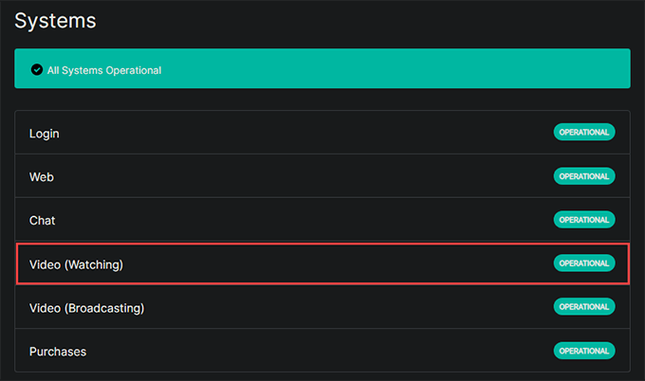Click the Operational badge for Login
645x381 pixels.
(584, 133)
